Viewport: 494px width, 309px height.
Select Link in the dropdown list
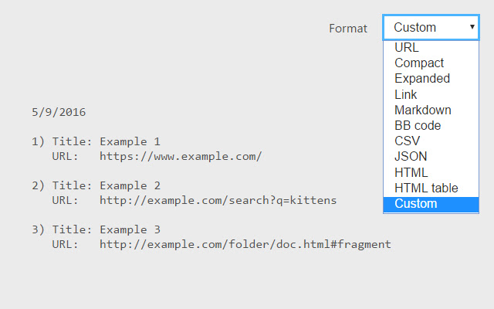pyautogui.click(x=406, y=94)
